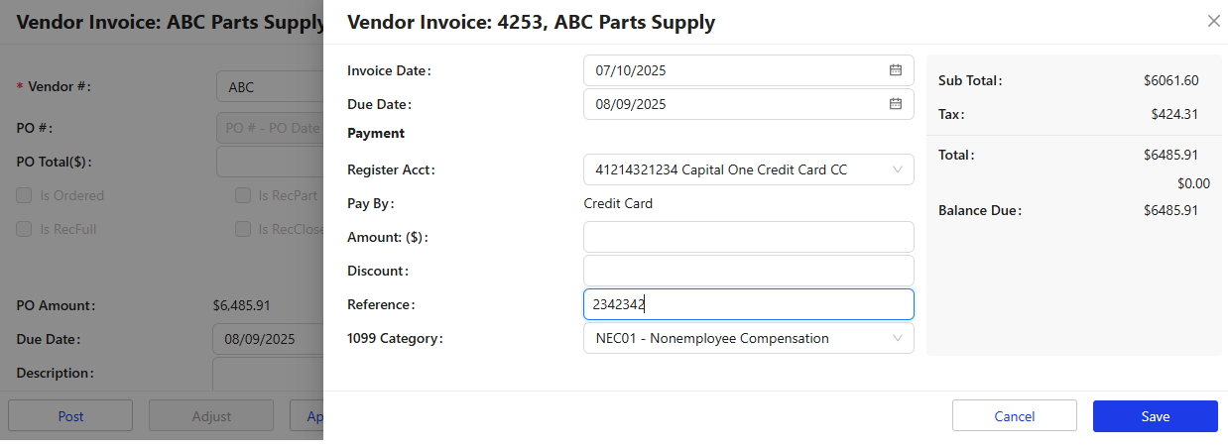Click the background Due Date field 08/09/2025
Image resolution: width=1228 pixels, height=448 pixels.
coord(268,339)
